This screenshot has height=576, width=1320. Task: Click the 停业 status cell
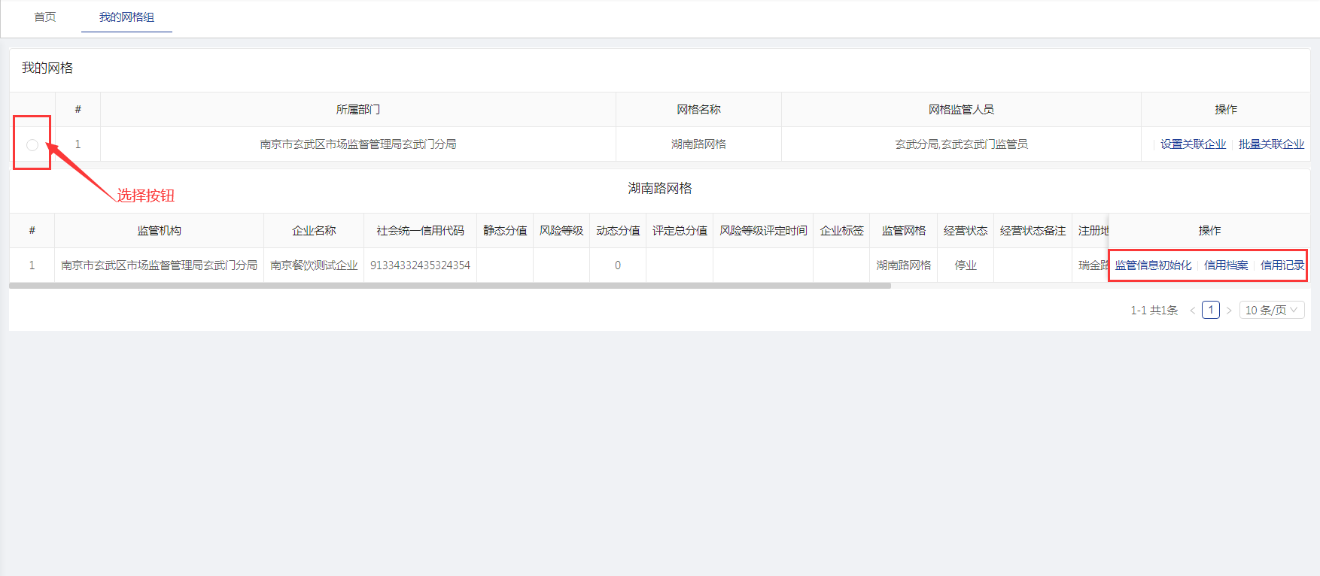click(966, 265)
